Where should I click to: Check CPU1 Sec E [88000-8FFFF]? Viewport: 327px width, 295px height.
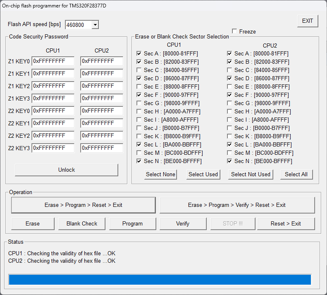click(x=139, y=86)
